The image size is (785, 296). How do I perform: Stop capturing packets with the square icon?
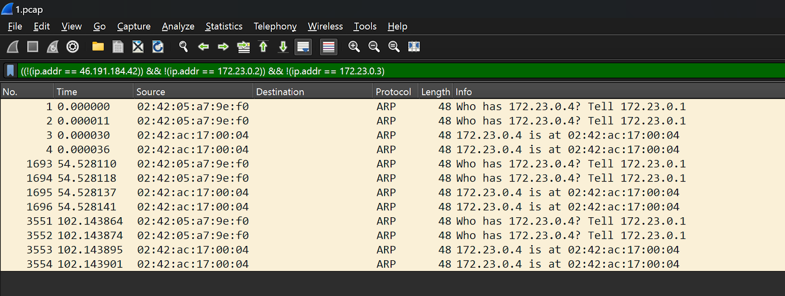coord(33,46)
